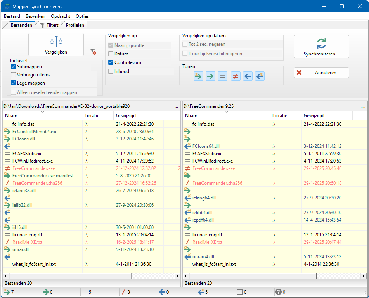
Task: Click the 1 uur tijdsverschil negeren checkbox
Action: click(x=185, y=54)
